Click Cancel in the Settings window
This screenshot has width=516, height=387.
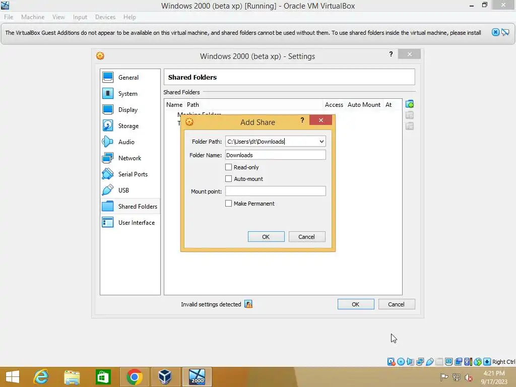click(x=397, y=304)
